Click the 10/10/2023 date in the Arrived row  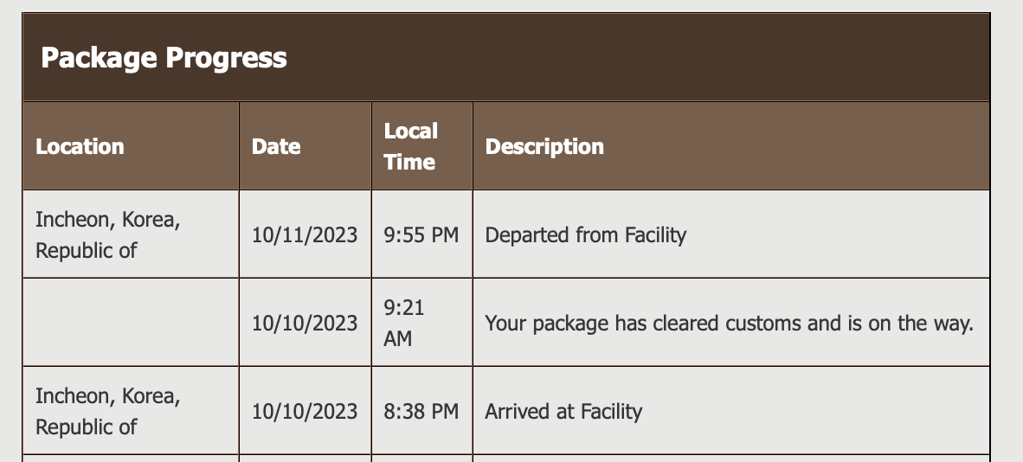[x=305, y=412]
